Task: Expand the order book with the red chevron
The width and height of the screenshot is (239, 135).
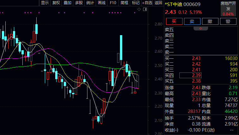Action: [x=200, y=29]
